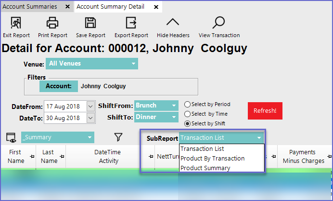
Task: Open the ShiftFrom Brunch dropdown
Action: 174,106
